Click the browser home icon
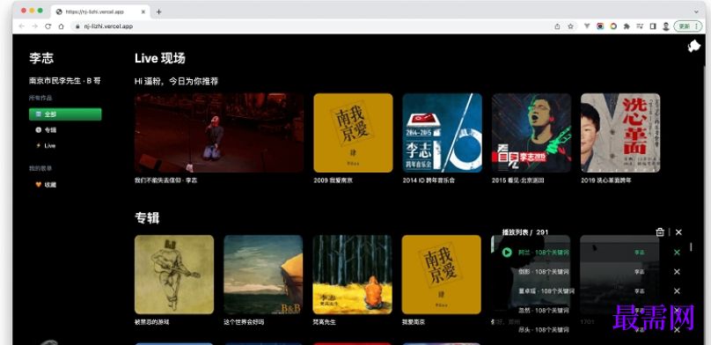This screenshot has height=345, width=711. (62, 26)
